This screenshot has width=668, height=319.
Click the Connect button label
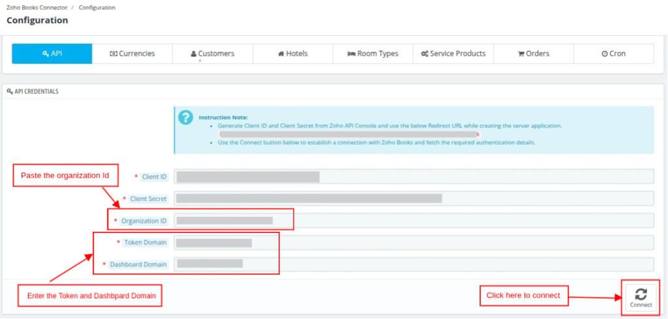point(641,305)
